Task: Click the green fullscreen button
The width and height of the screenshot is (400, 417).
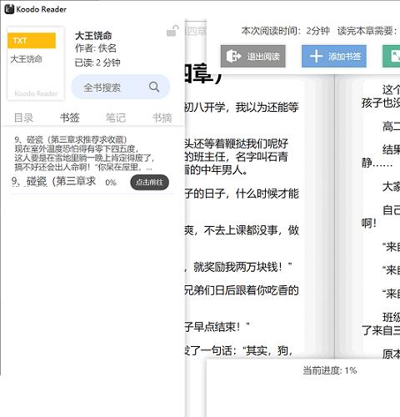Action: 392,56
